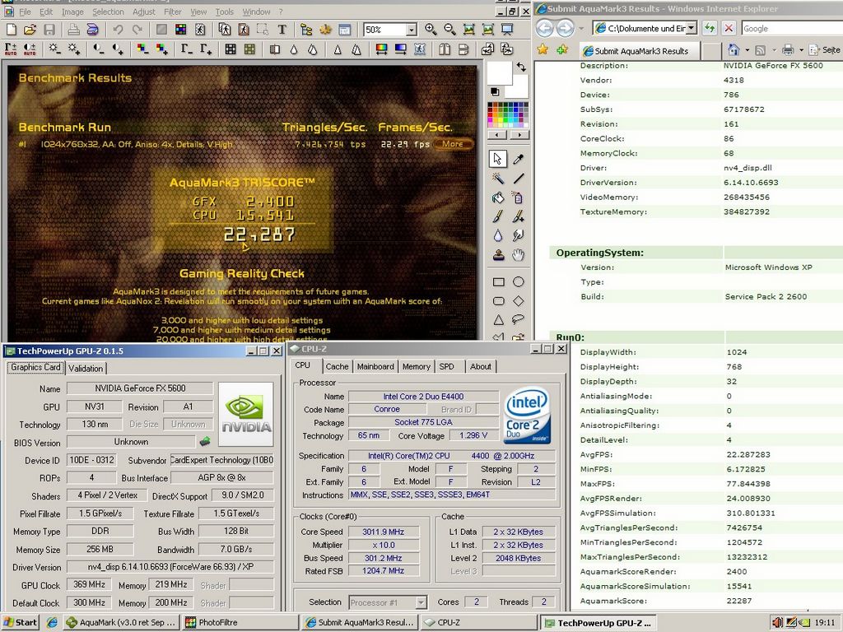Click the GPU-Z BIOS save chip icon
This screenshot has width=843, height=632.
pos(204,442)
